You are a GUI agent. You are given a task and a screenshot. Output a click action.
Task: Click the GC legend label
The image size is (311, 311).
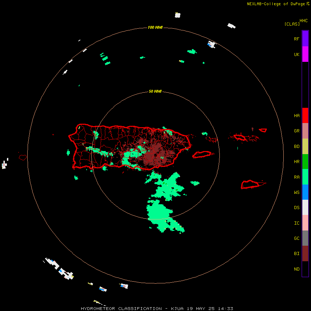click(296, 238)
